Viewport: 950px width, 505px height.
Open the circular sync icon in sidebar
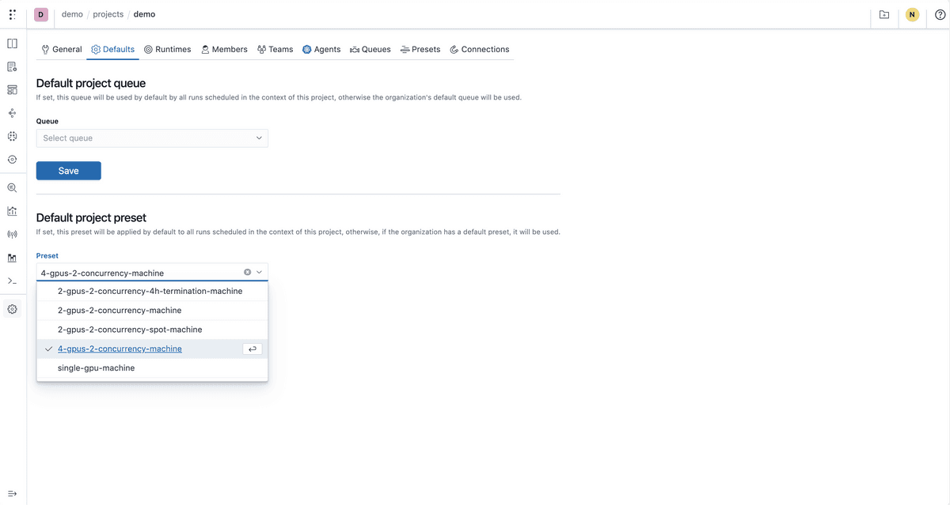coord(12,159)
